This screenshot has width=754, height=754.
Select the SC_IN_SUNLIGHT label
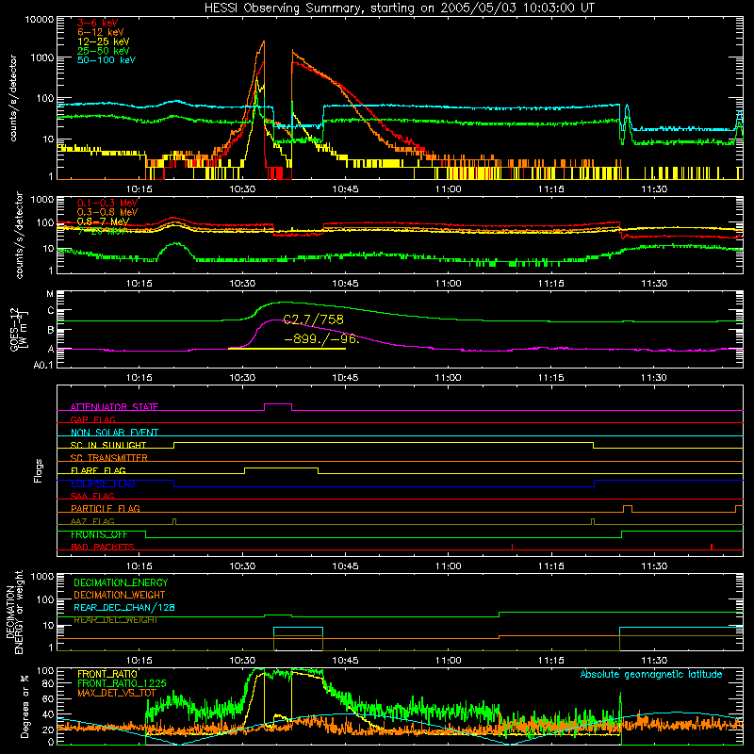[x=108, y=445]
